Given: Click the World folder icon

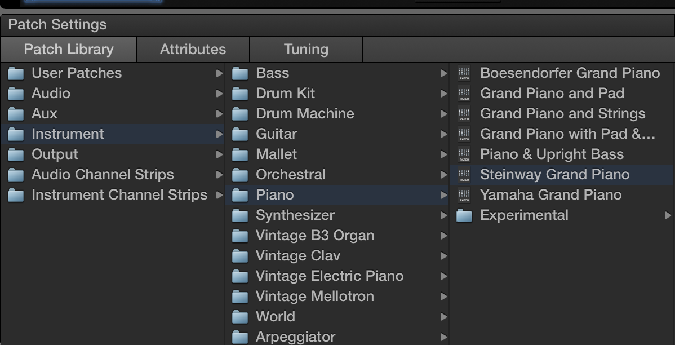Looking at the screenshot, I should coord(240,317).
